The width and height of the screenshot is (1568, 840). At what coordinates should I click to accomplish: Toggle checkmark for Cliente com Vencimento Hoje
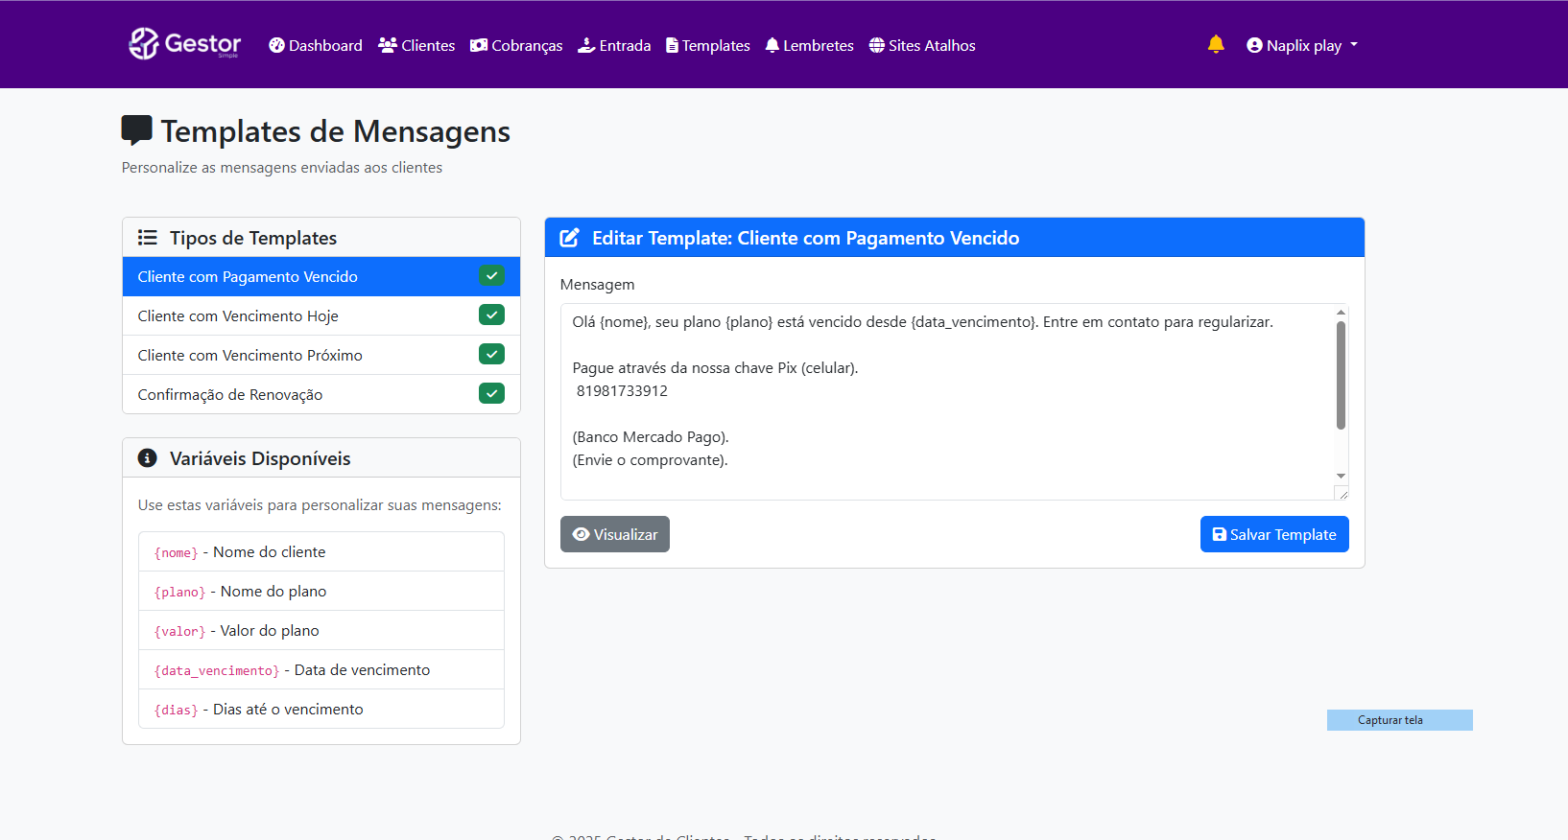491,315
